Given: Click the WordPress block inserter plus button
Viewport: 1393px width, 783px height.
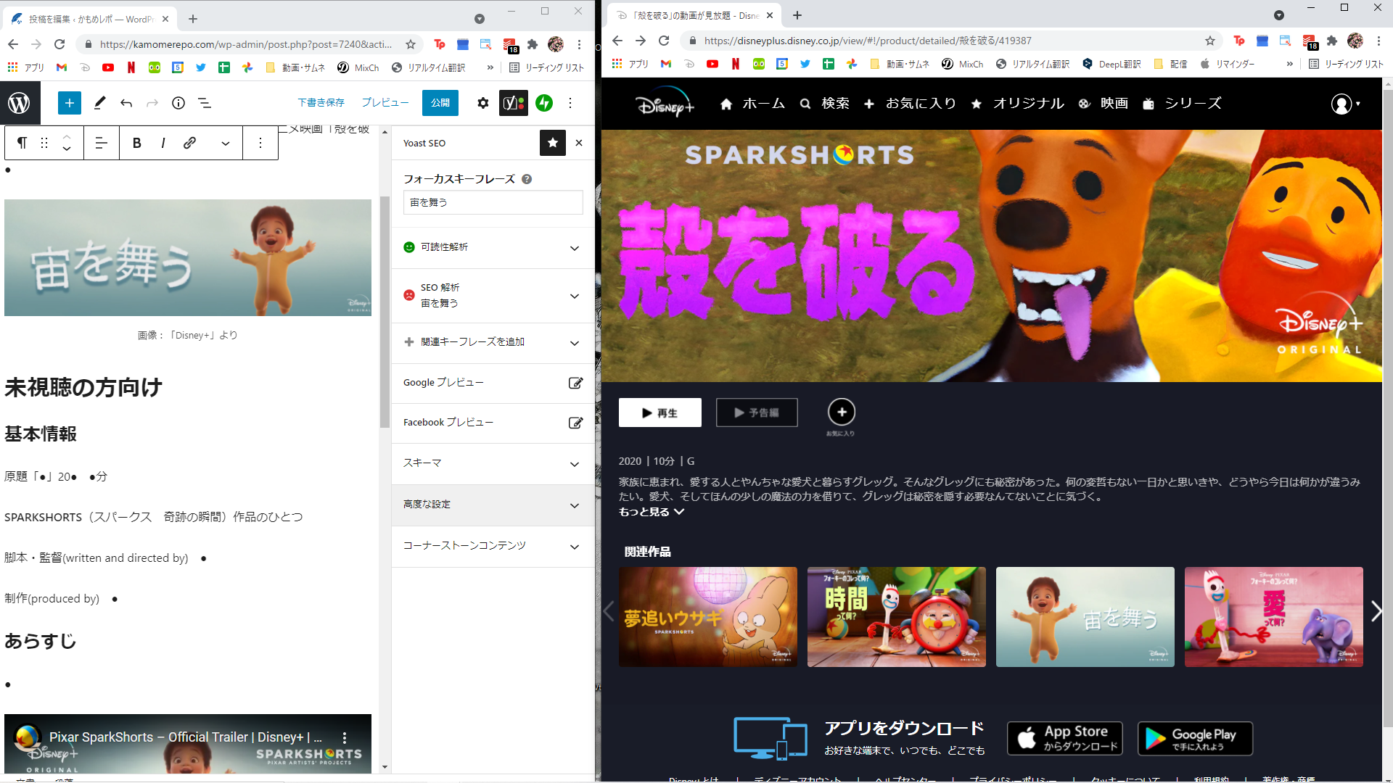Looking at the screenshot, I should tap(69, 103).
